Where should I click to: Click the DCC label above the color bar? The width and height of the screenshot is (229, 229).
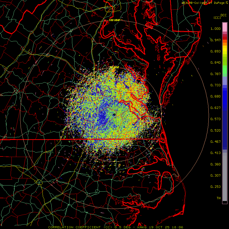224,15
